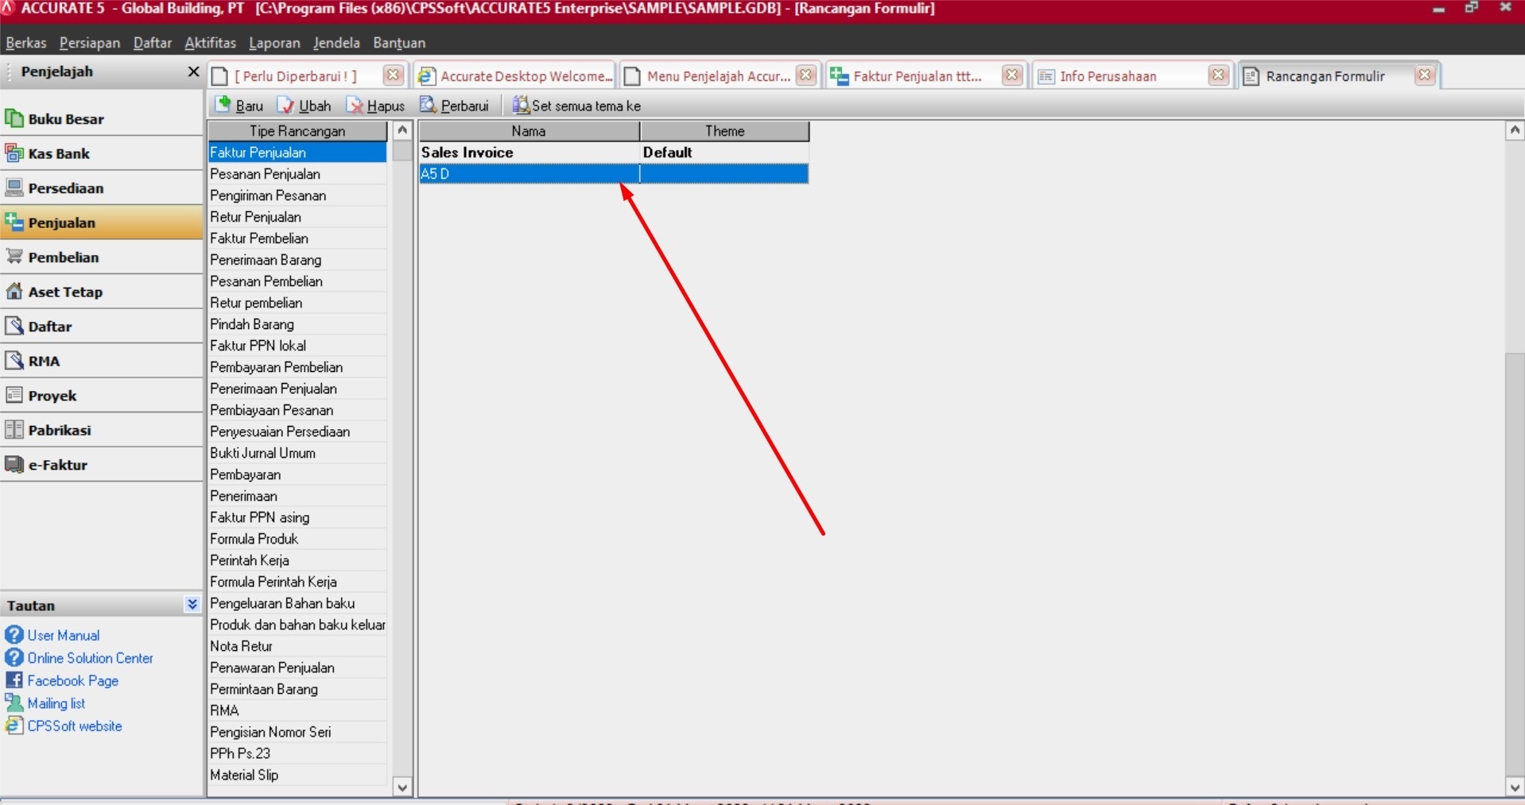Click the Hapus delete toolbar icon

pyautogui.click(x=355, y=105)
